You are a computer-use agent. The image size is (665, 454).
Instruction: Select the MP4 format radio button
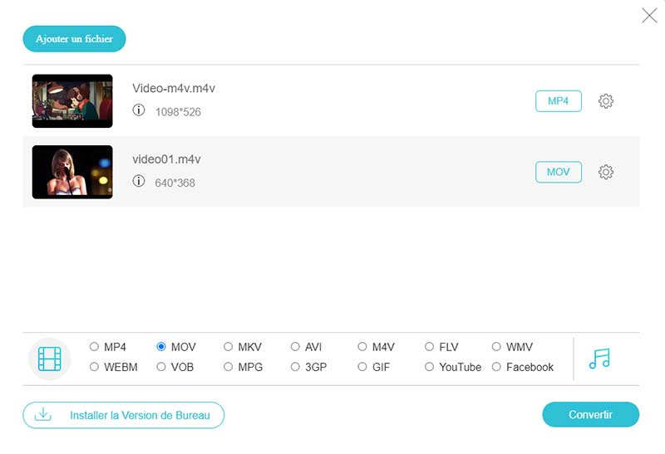94,347
